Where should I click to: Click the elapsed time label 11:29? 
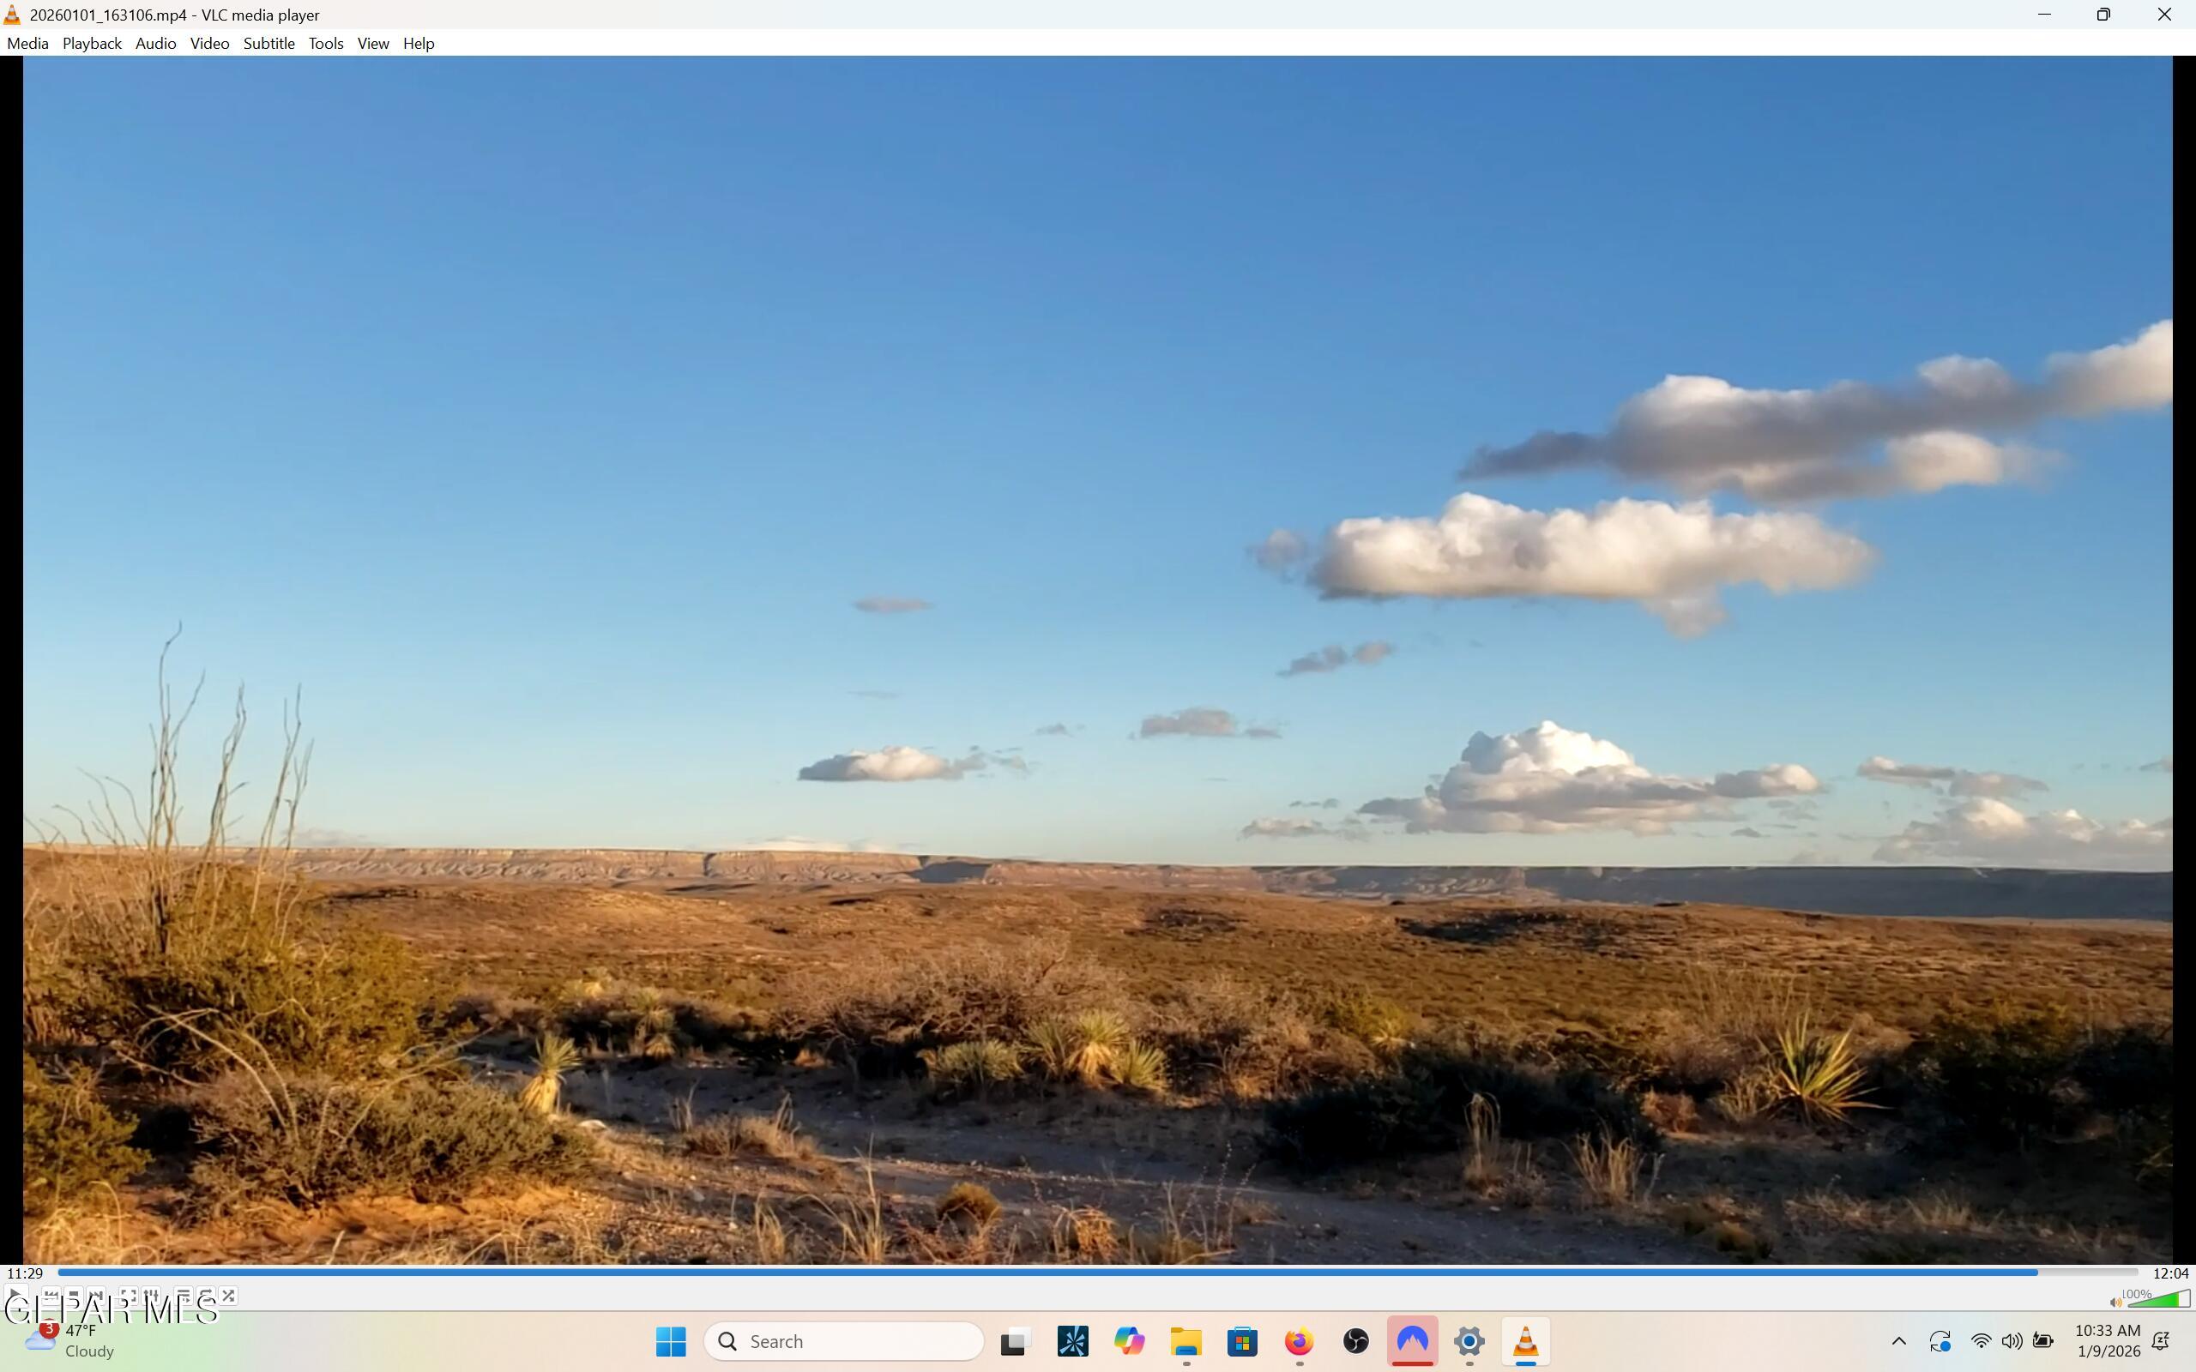(x=26, y=1273)
